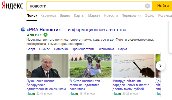
Task: Open the Спорт sitelink
Action: [31, 49]
